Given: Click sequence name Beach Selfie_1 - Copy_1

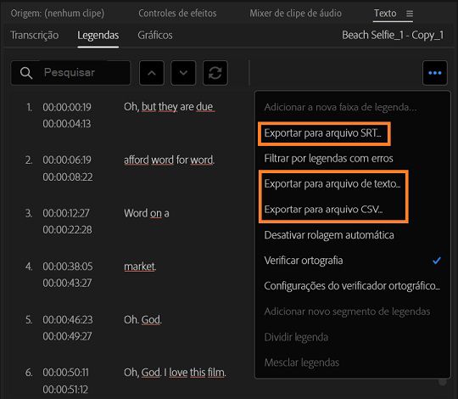Looking at the screenshot, I should [393, 35].
